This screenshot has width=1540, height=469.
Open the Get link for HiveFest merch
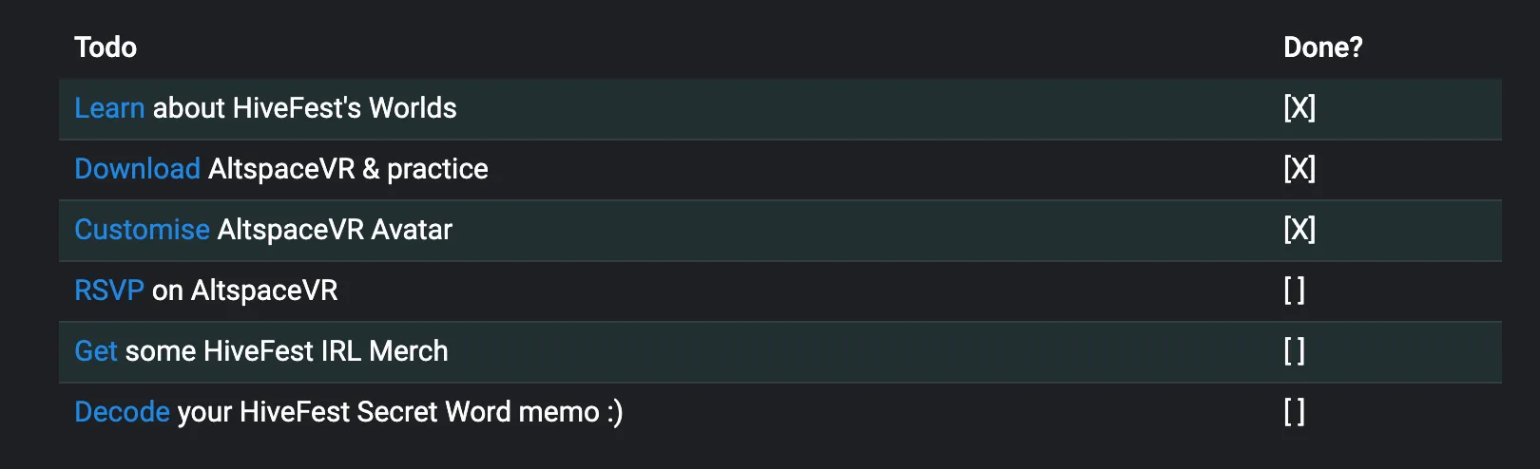tap(95, 351)
